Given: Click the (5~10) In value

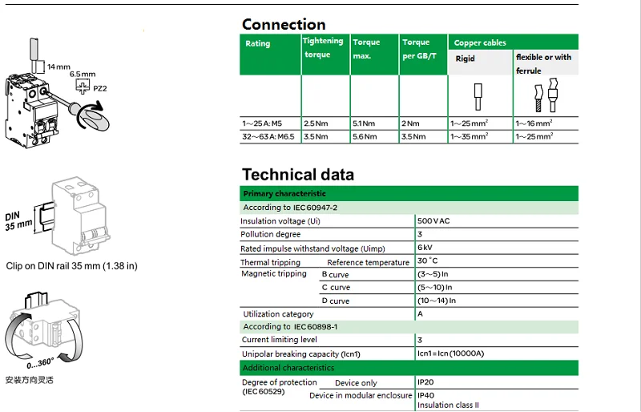Looking at the screenshot, I should (x=434, y=287).
